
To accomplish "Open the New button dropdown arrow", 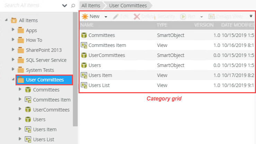I will pos(106,17).
